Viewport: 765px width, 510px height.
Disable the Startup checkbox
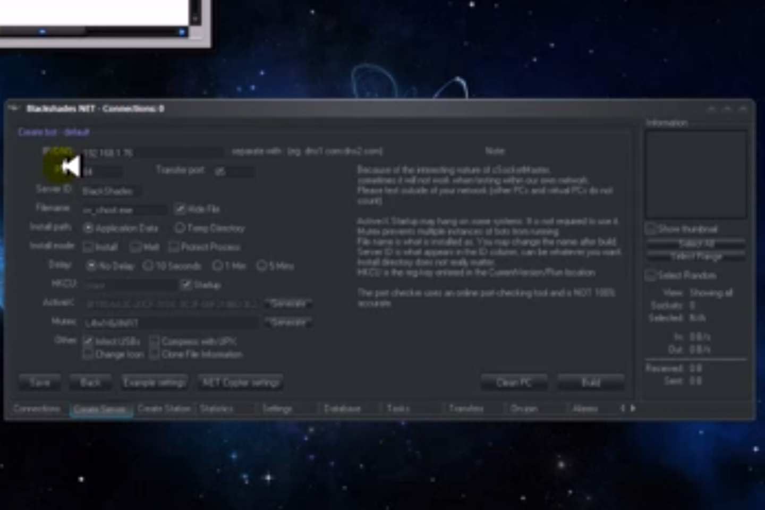point(186,285)
